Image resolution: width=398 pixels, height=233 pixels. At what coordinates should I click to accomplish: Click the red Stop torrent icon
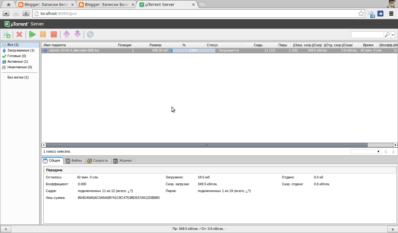tap(54, 34)
